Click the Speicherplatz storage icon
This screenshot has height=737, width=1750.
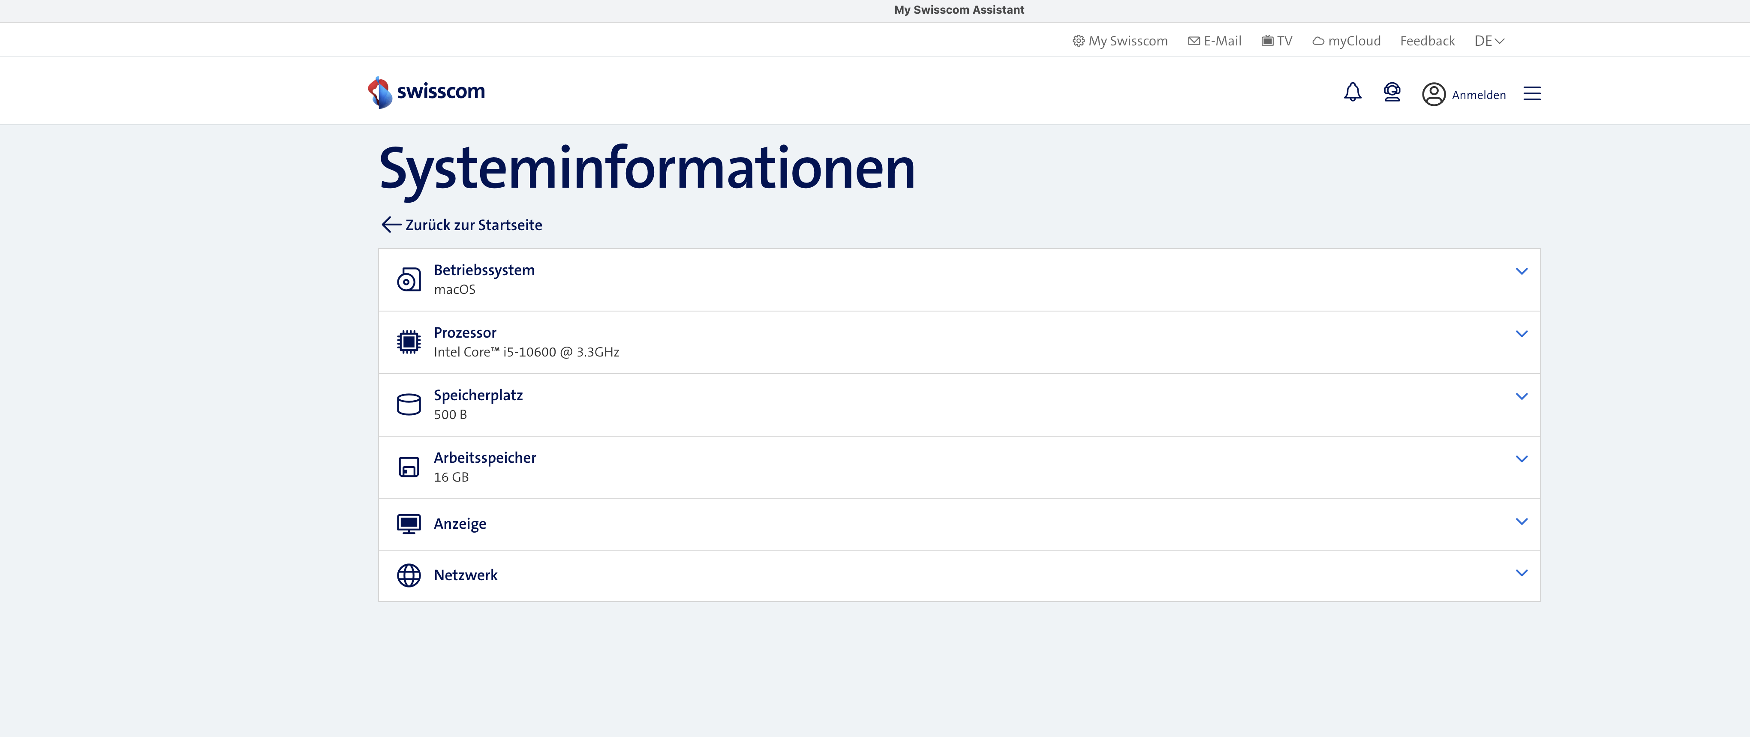tap(409, 404)
